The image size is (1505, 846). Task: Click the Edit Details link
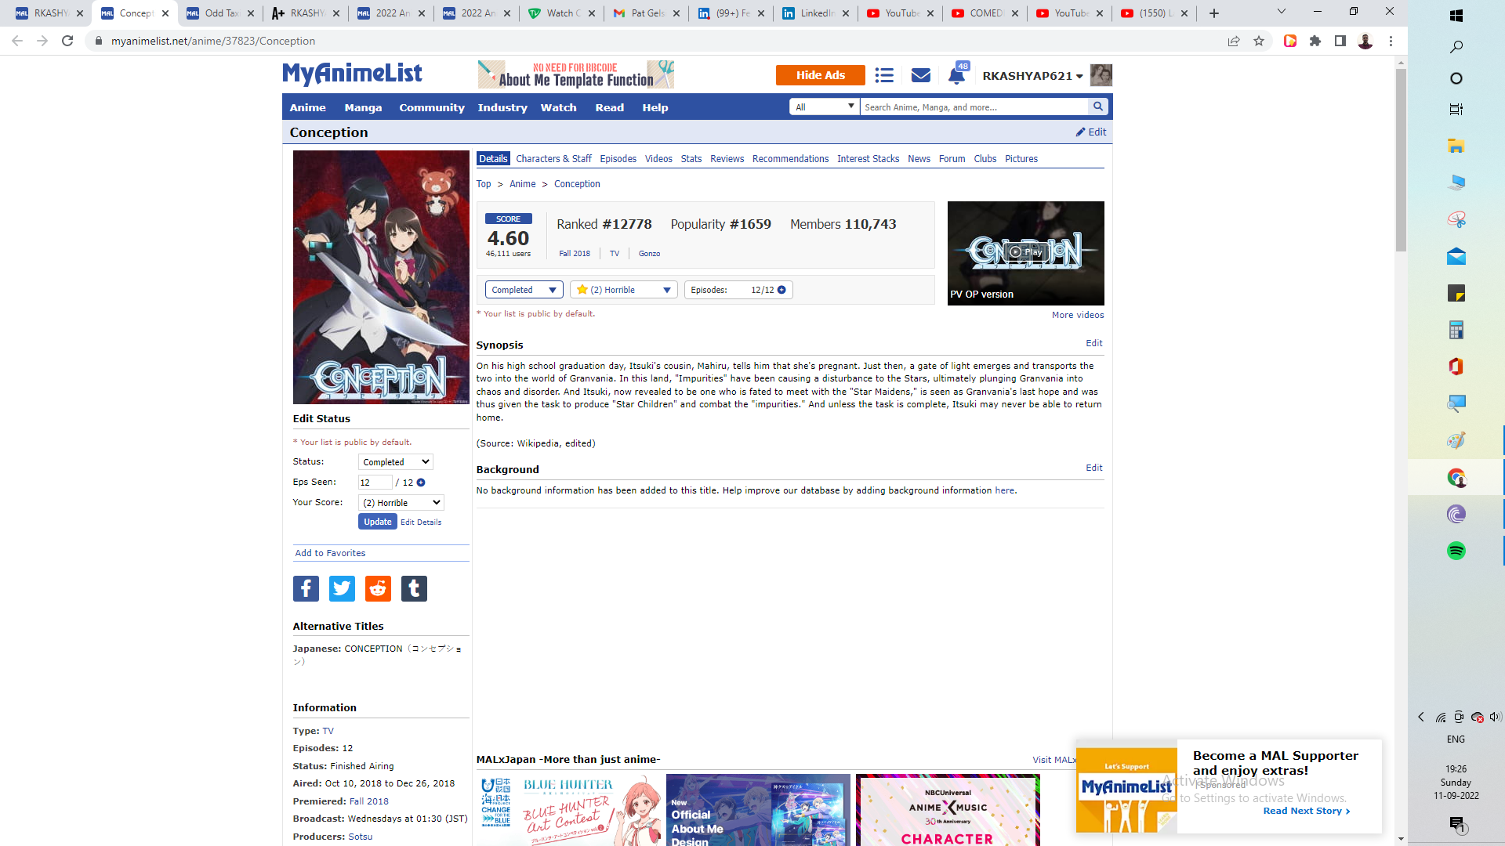421,522
